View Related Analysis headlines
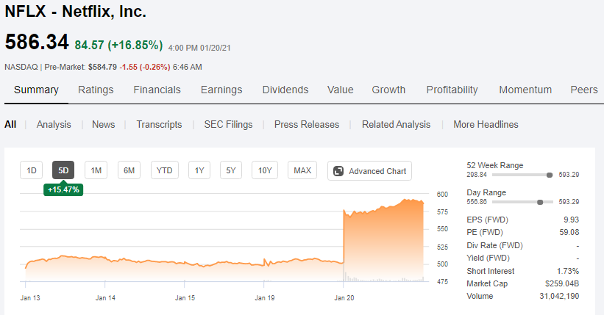Image resolution: width=604 pixels, height=315 pixels. click(396, 124)
